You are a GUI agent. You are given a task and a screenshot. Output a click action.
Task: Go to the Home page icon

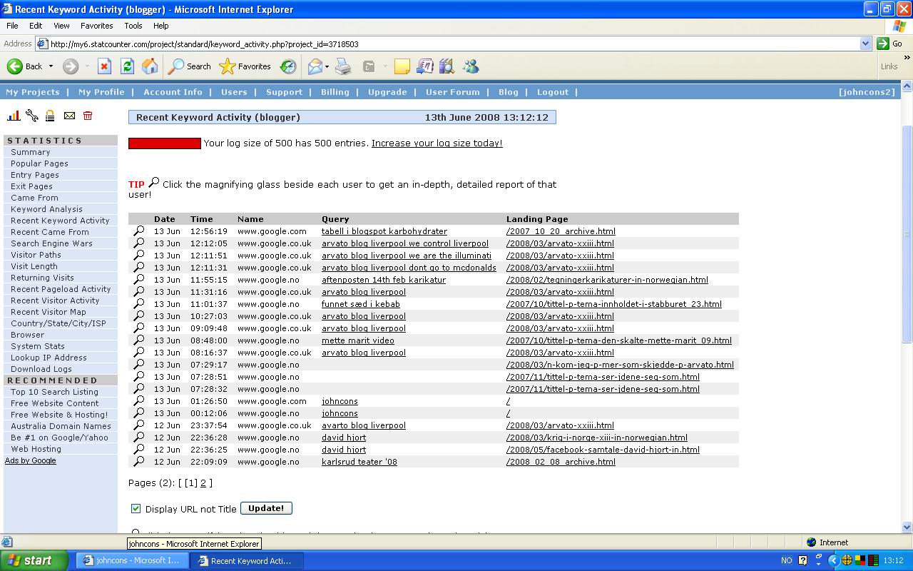(150, 66)
